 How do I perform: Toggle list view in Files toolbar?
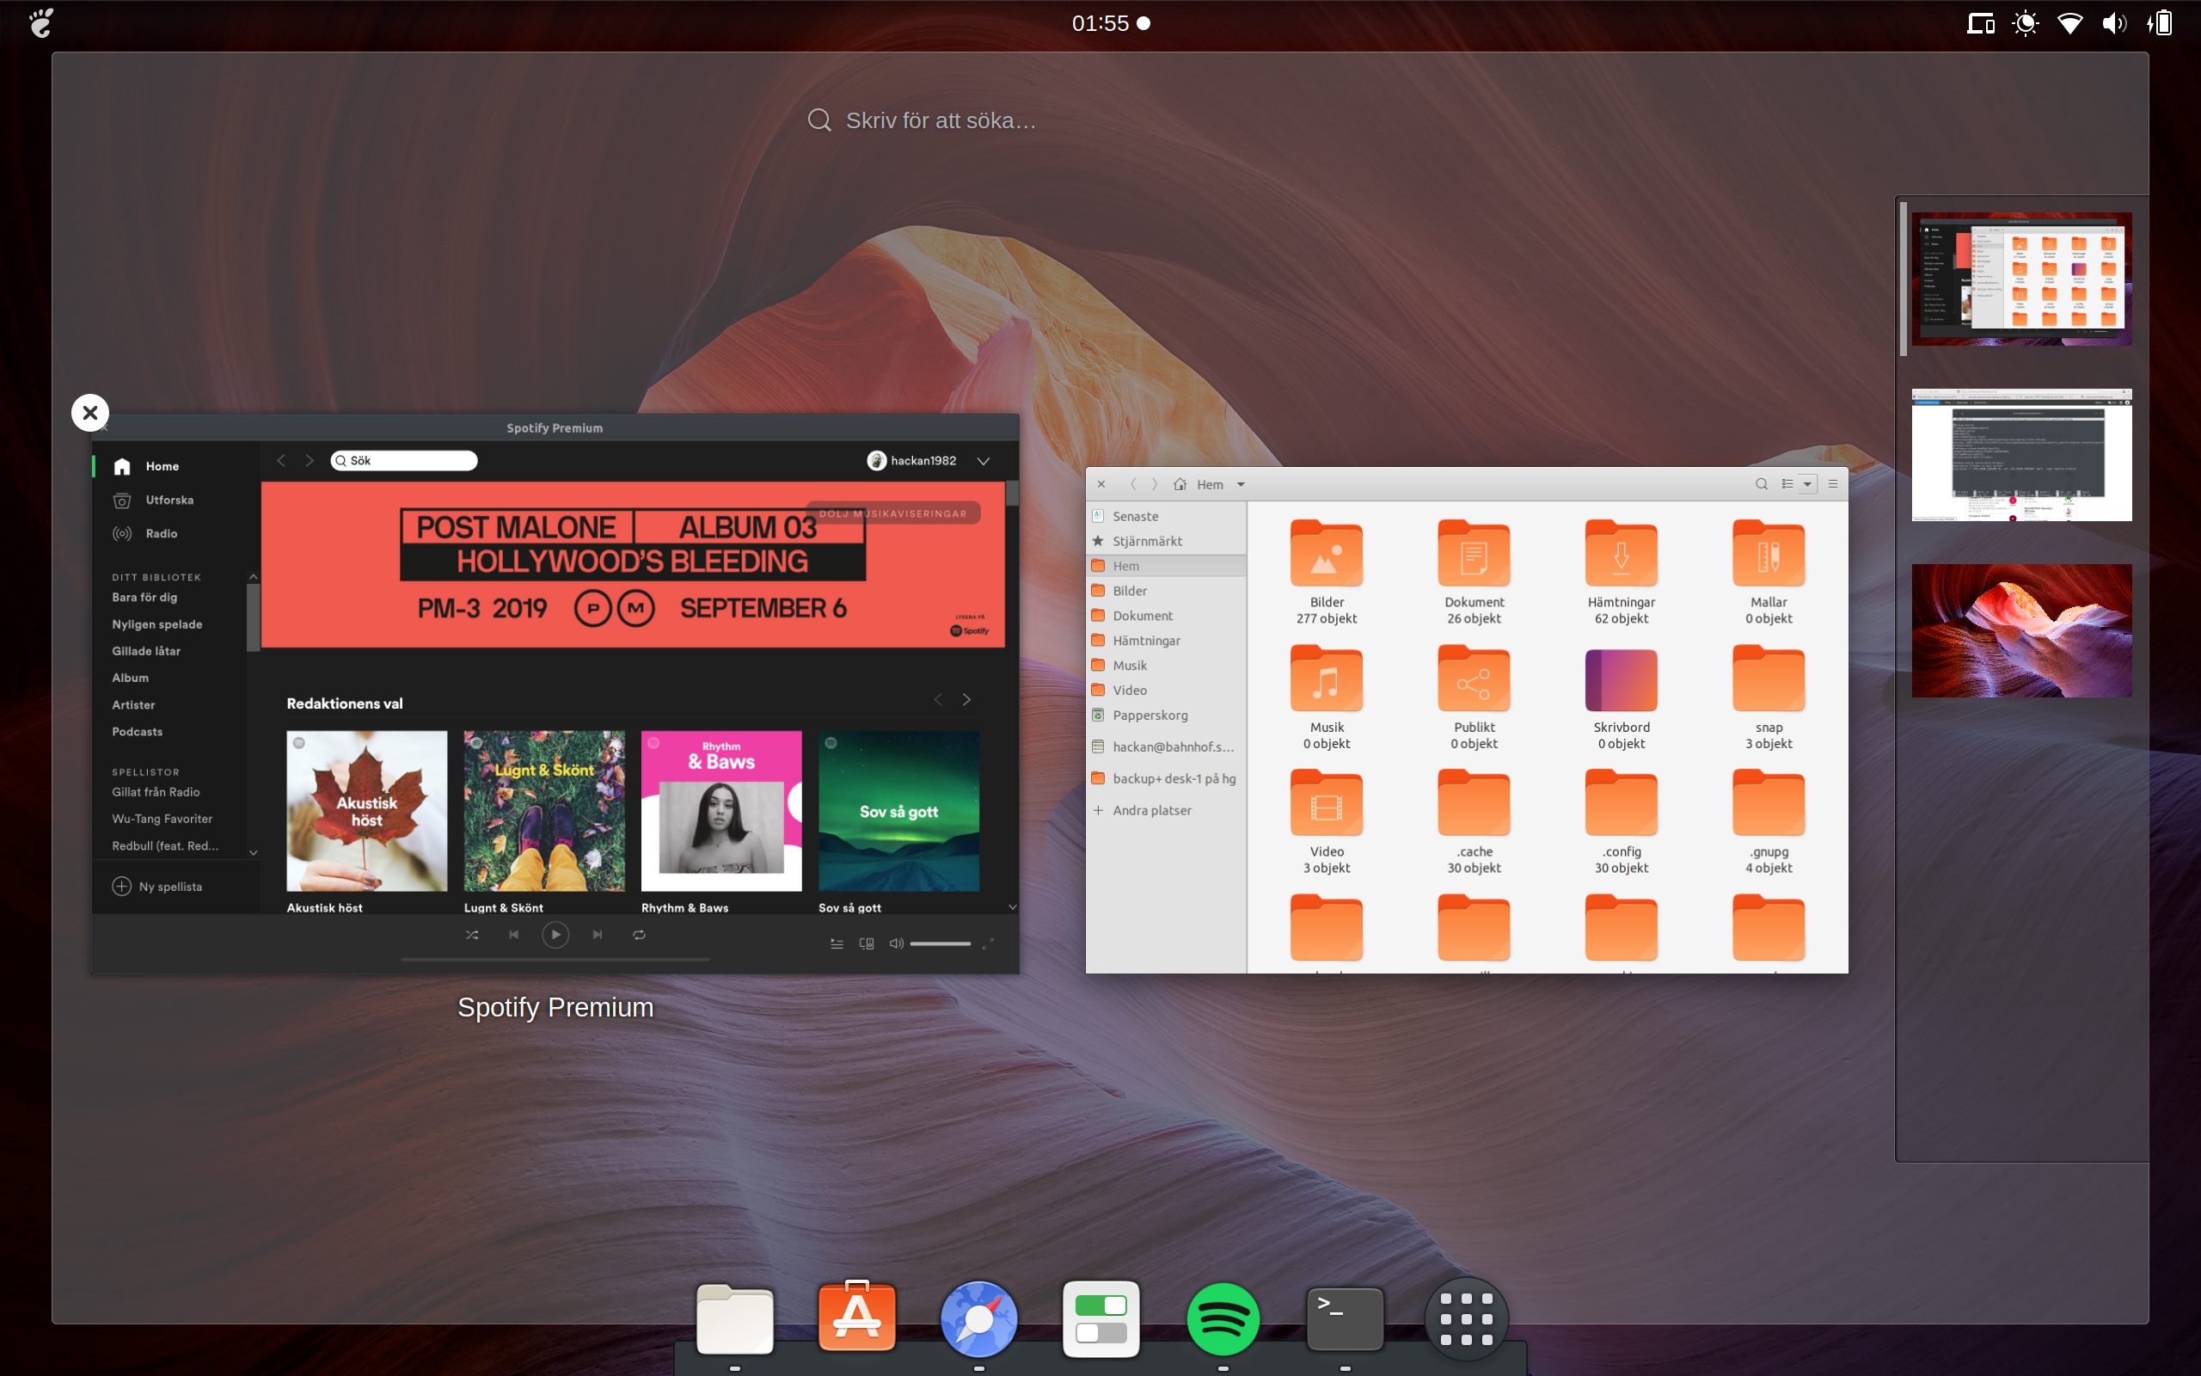[1787, 484]
